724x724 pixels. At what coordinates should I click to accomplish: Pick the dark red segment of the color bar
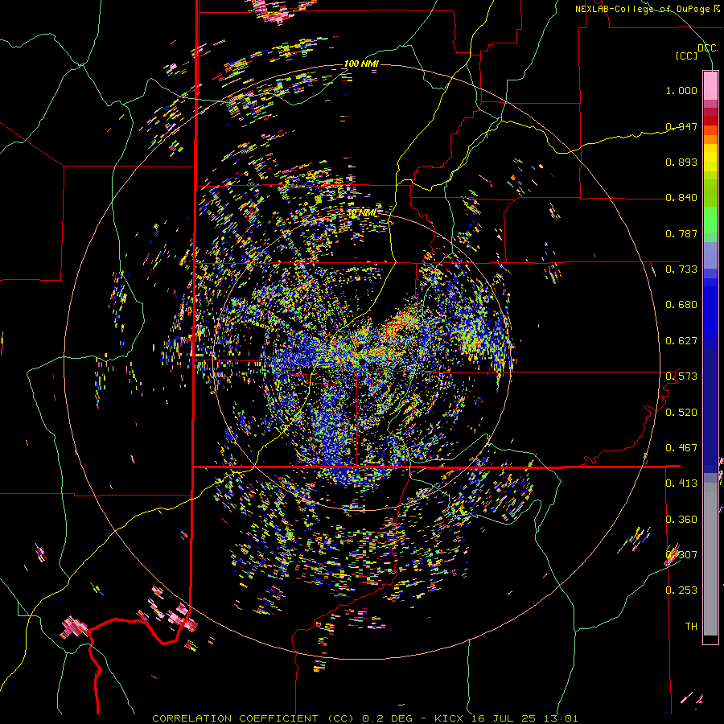710,121
